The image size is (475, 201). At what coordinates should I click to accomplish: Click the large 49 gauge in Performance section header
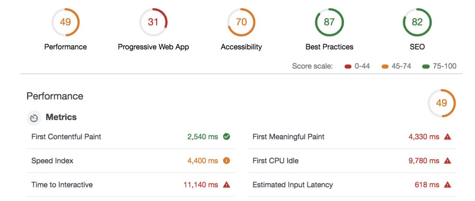point(441,103)
